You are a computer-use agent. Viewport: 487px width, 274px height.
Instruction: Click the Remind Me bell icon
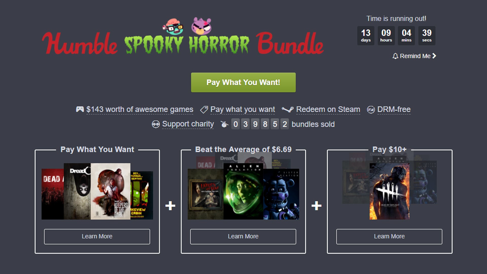click(395, 56)
